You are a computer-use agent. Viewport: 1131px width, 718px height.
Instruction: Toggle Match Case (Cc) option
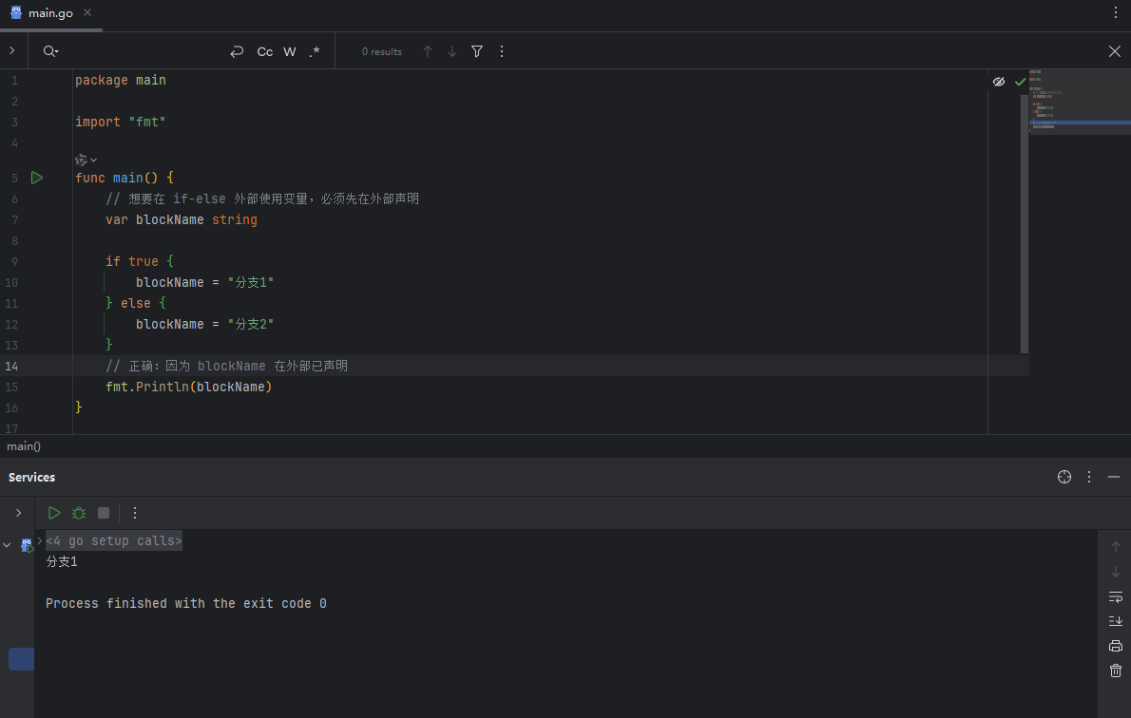point(265,52)
